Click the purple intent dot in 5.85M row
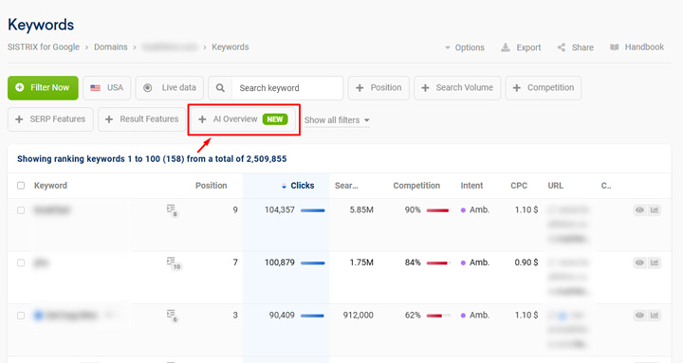Image resolution: width=683 pixels, height=363 pixels. (x=463, y=210)
